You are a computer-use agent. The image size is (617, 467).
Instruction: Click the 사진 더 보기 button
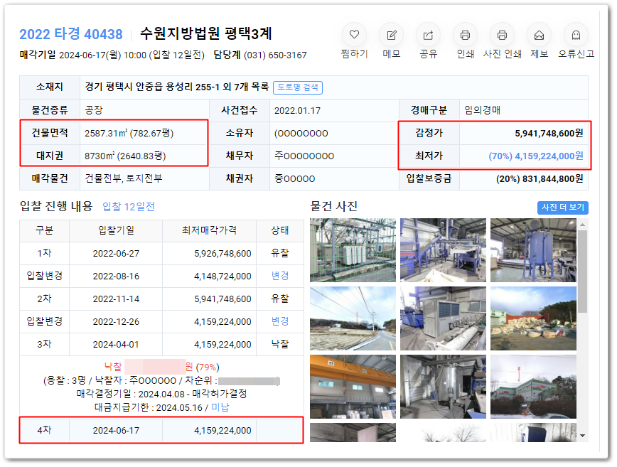[x=563, y=208]
